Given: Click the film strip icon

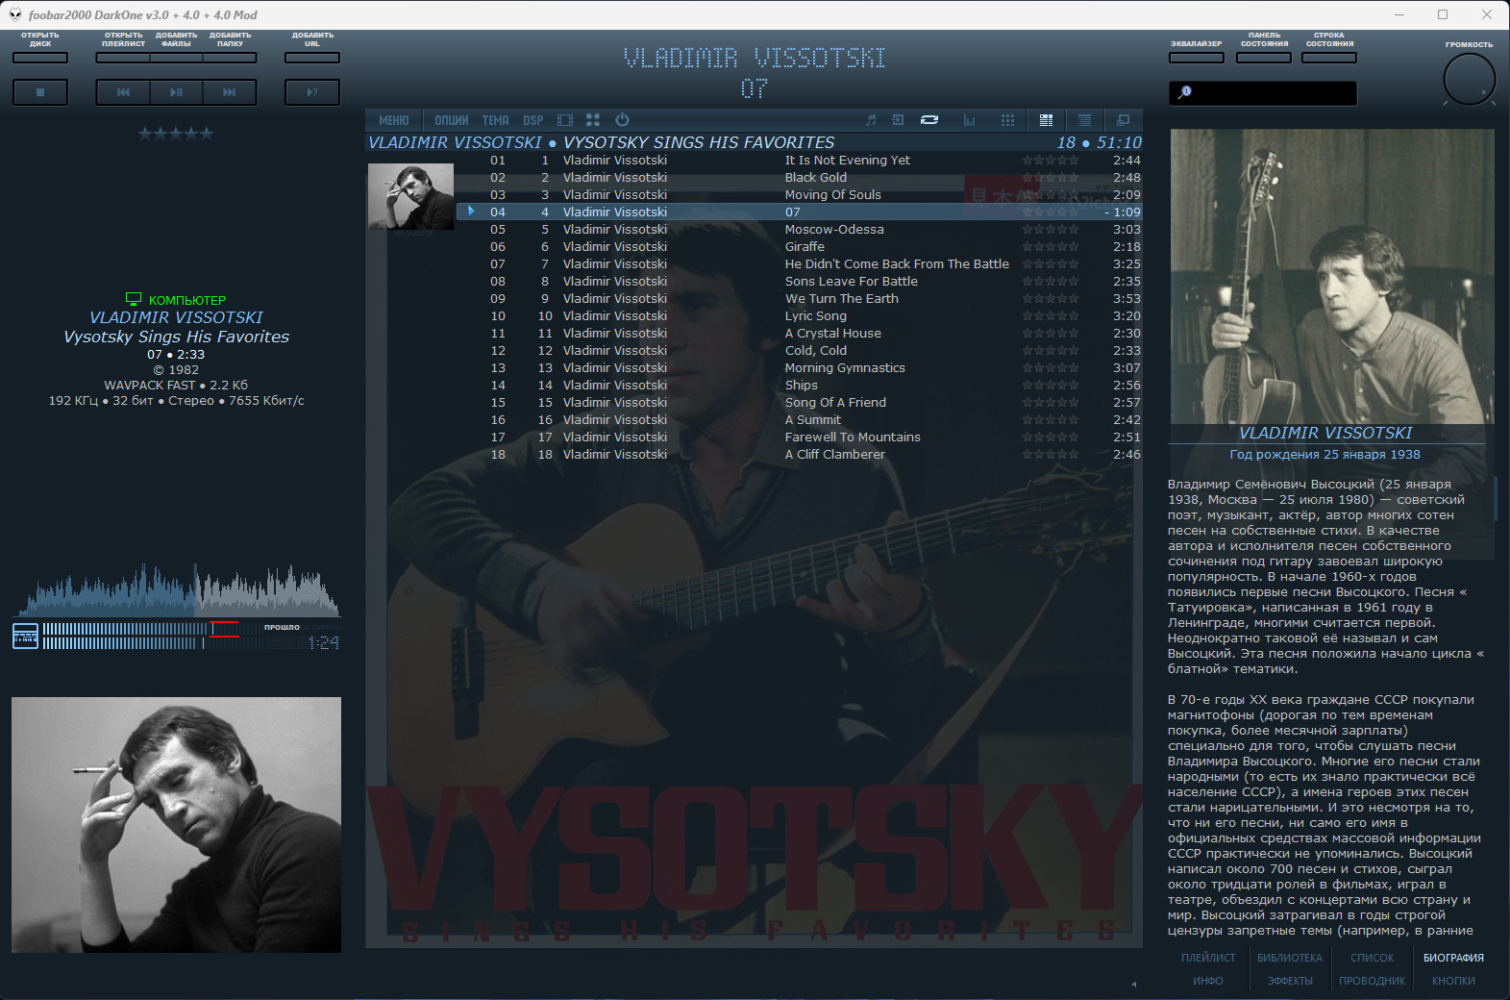Looking at the screenshot, I should (x=565, y=120).
